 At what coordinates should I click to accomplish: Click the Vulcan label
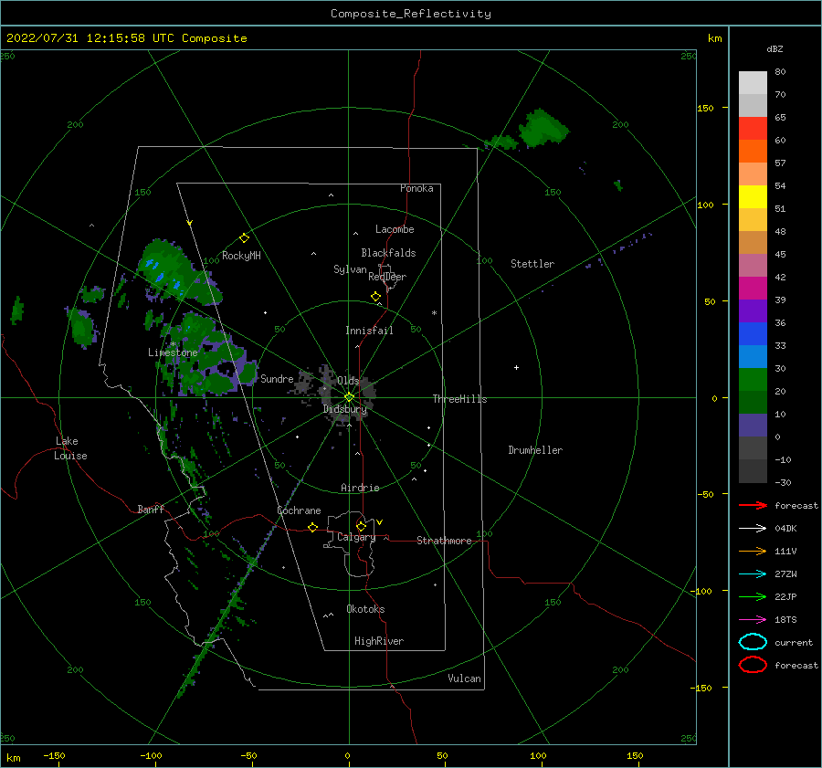tap(464, 679)
